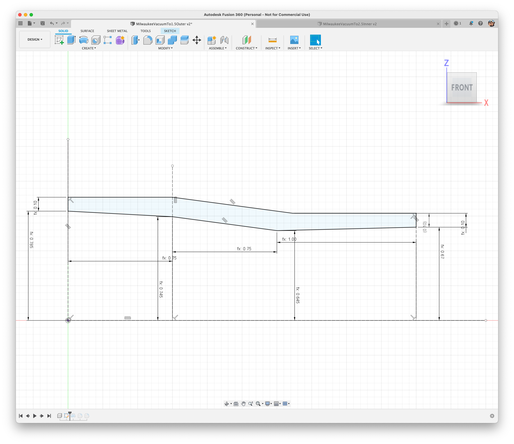Viewport: 514px width, 444px height.
Task: Open the job status clock indicator
Action: [x=457, y=23]
